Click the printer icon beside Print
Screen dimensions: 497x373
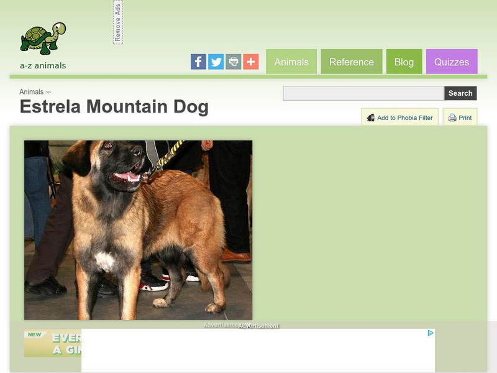point(452,117)
